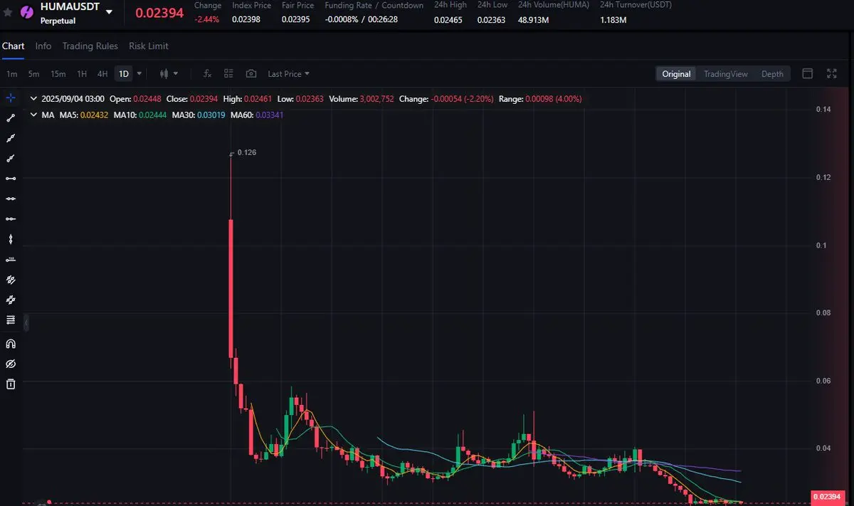This screenshot has width=854, height=506.
Task: Open the Info tab
Action: tap(43, 46)
